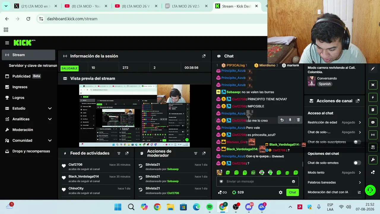Open Publicidad Beta in the sidebar
This screenshot has height=214, width=380.
(28, 76)
